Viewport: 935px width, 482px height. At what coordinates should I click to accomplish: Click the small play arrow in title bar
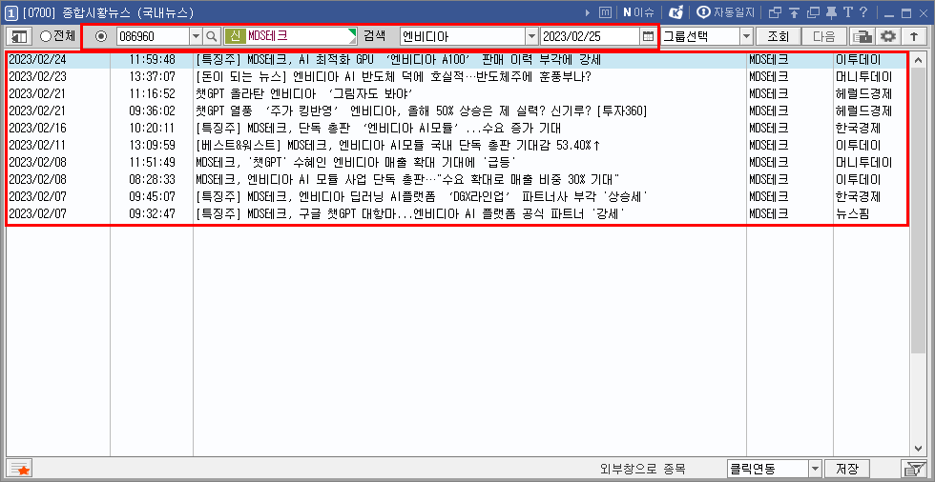point(588,11)
